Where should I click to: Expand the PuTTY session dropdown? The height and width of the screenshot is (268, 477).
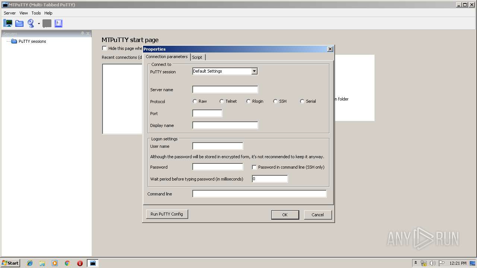coord(254,71)
